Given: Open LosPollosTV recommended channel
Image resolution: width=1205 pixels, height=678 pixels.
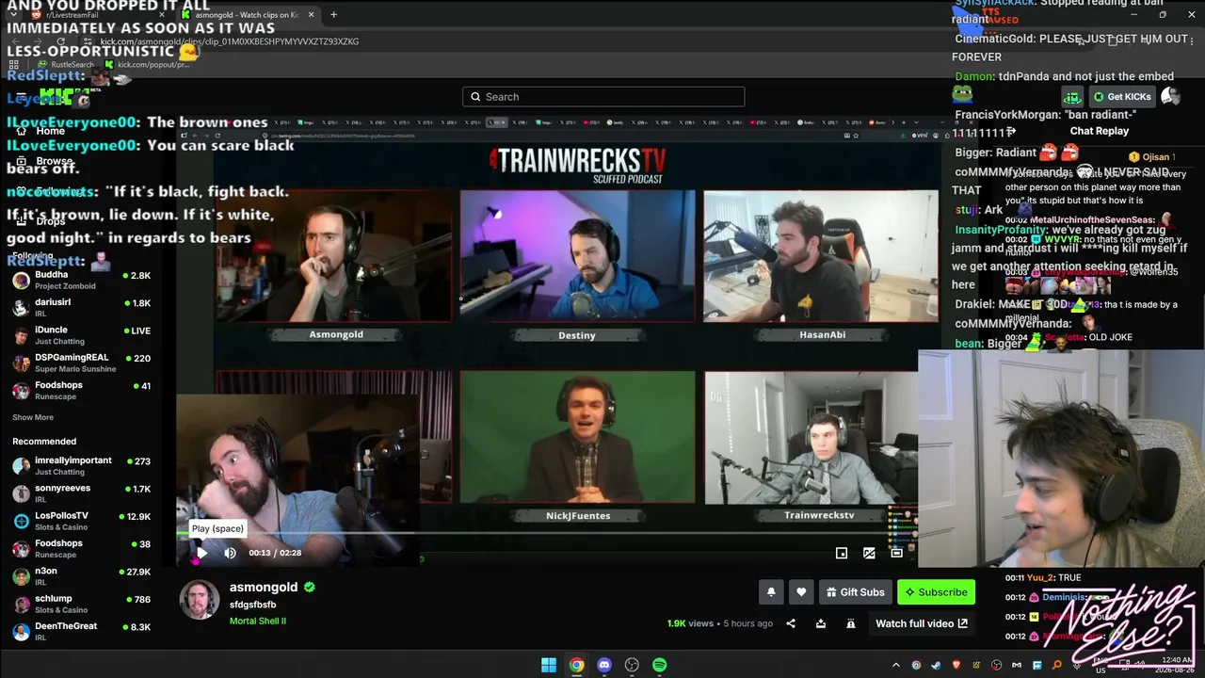Looking at the screenshot, I should [x=81, y=521].
